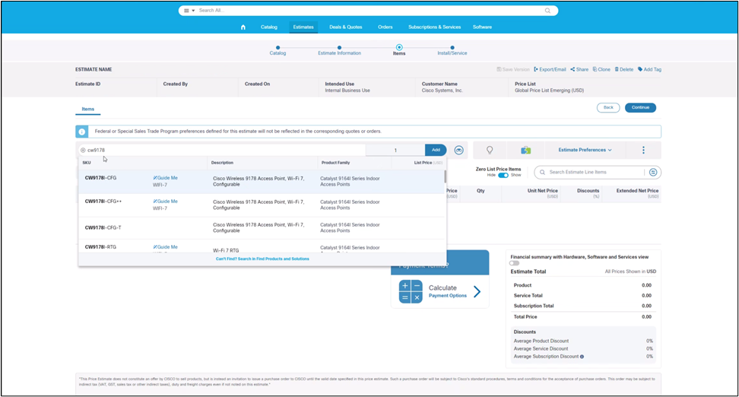The width and height of the screenshot is (739, 397).
Task: Select the CW9178I-CFG++ result row
Action: (x=262, y=205)
